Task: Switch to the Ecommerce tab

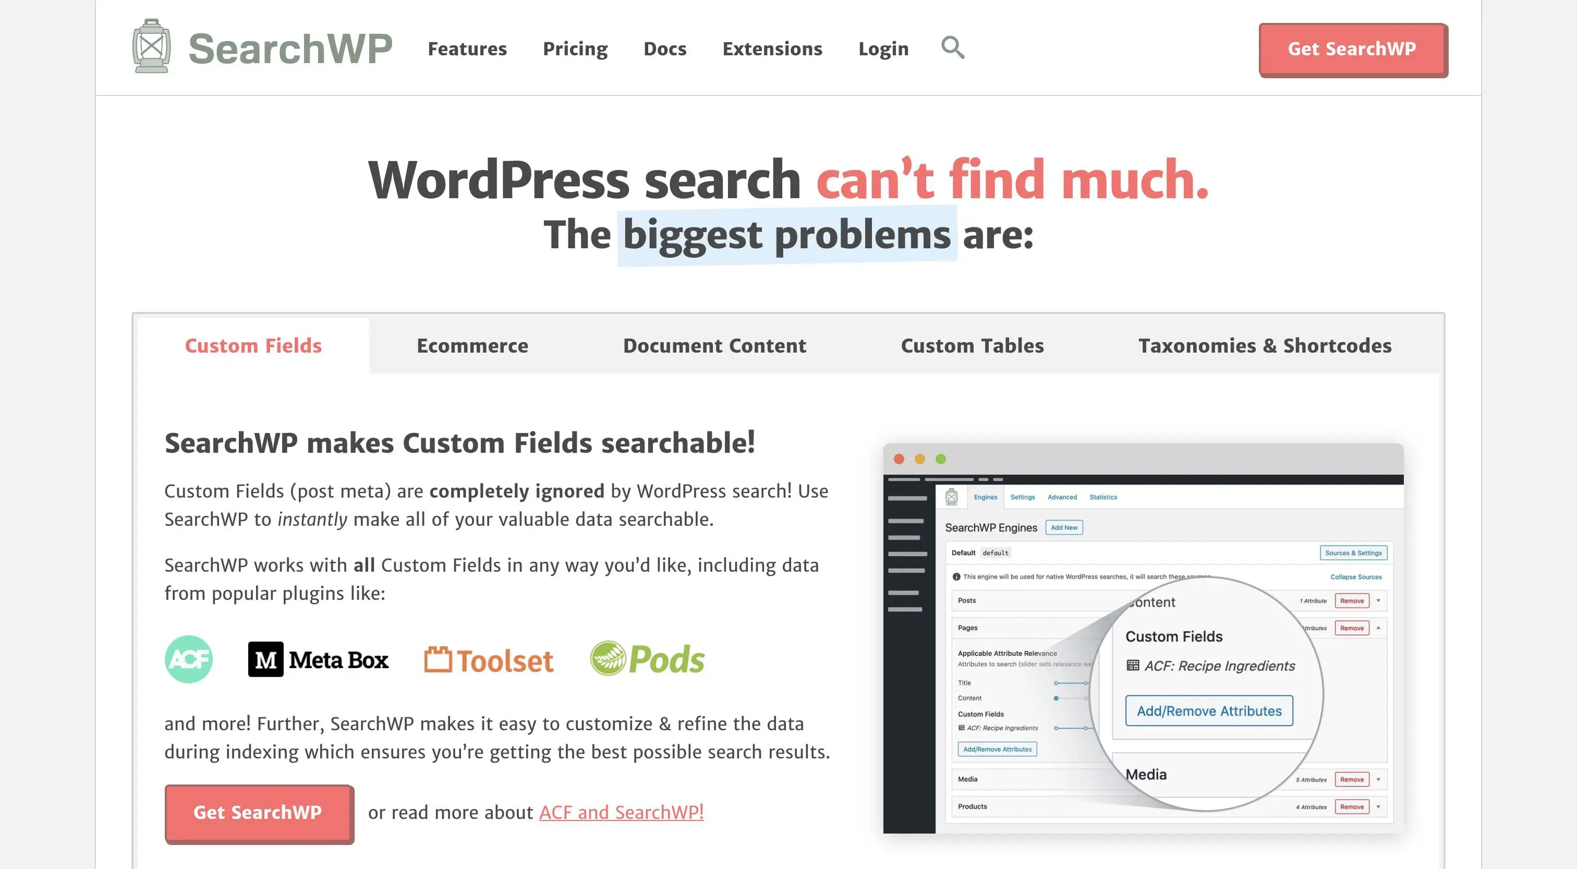Action: (x=472, y=345)
